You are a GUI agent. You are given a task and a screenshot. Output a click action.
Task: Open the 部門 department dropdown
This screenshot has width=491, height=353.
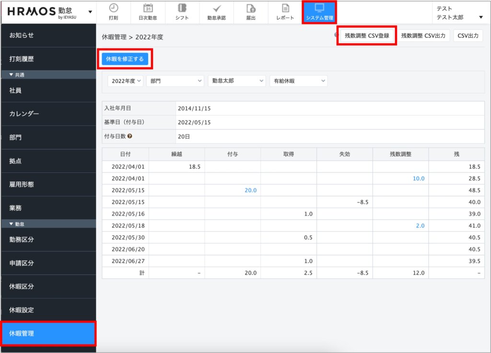[x=175, y=81]
